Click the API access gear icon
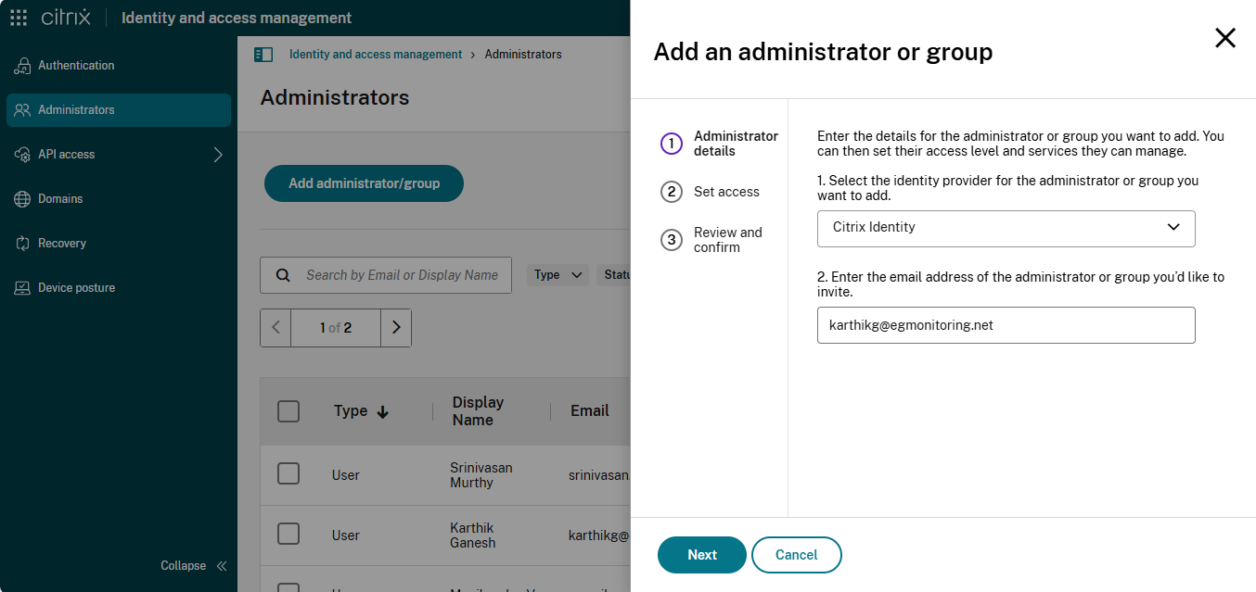 coord(22,155)
